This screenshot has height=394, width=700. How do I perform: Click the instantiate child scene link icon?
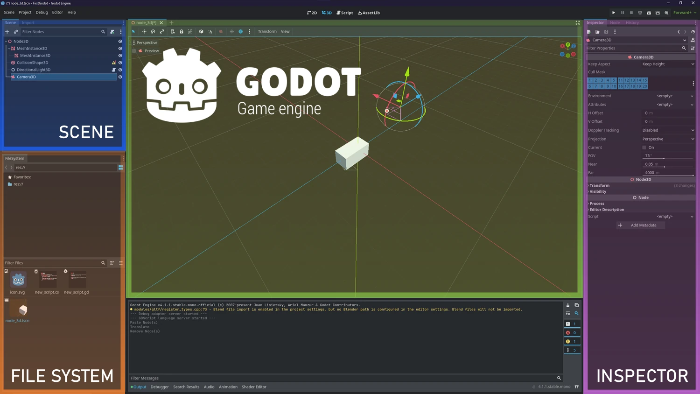coord(16,32)
